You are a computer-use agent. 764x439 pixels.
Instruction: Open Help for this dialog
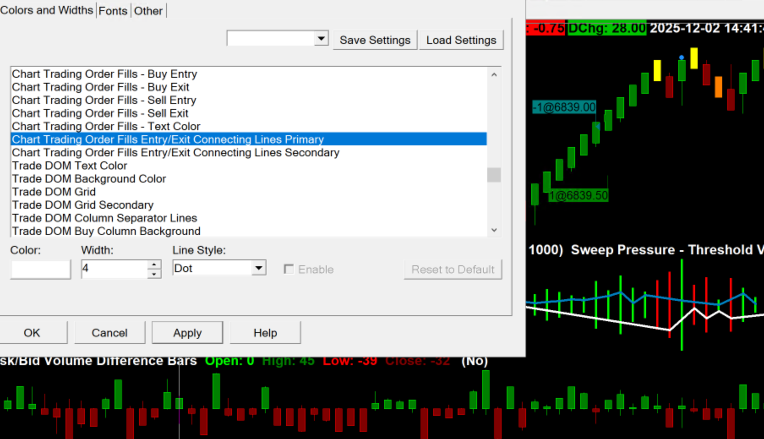(x=265, y=333)
